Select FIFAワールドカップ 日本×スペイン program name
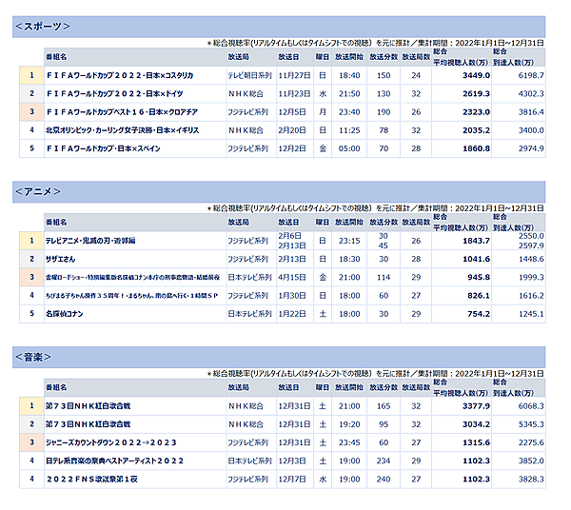This screenshot has width=571, height=510. pyautogui.click(x=104, y=148)
